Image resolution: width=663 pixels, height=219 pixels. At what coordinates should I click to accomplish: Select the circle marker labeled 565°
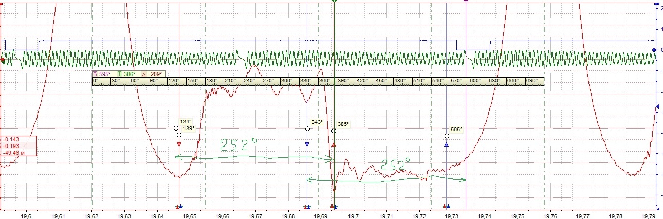click(447, 136)
